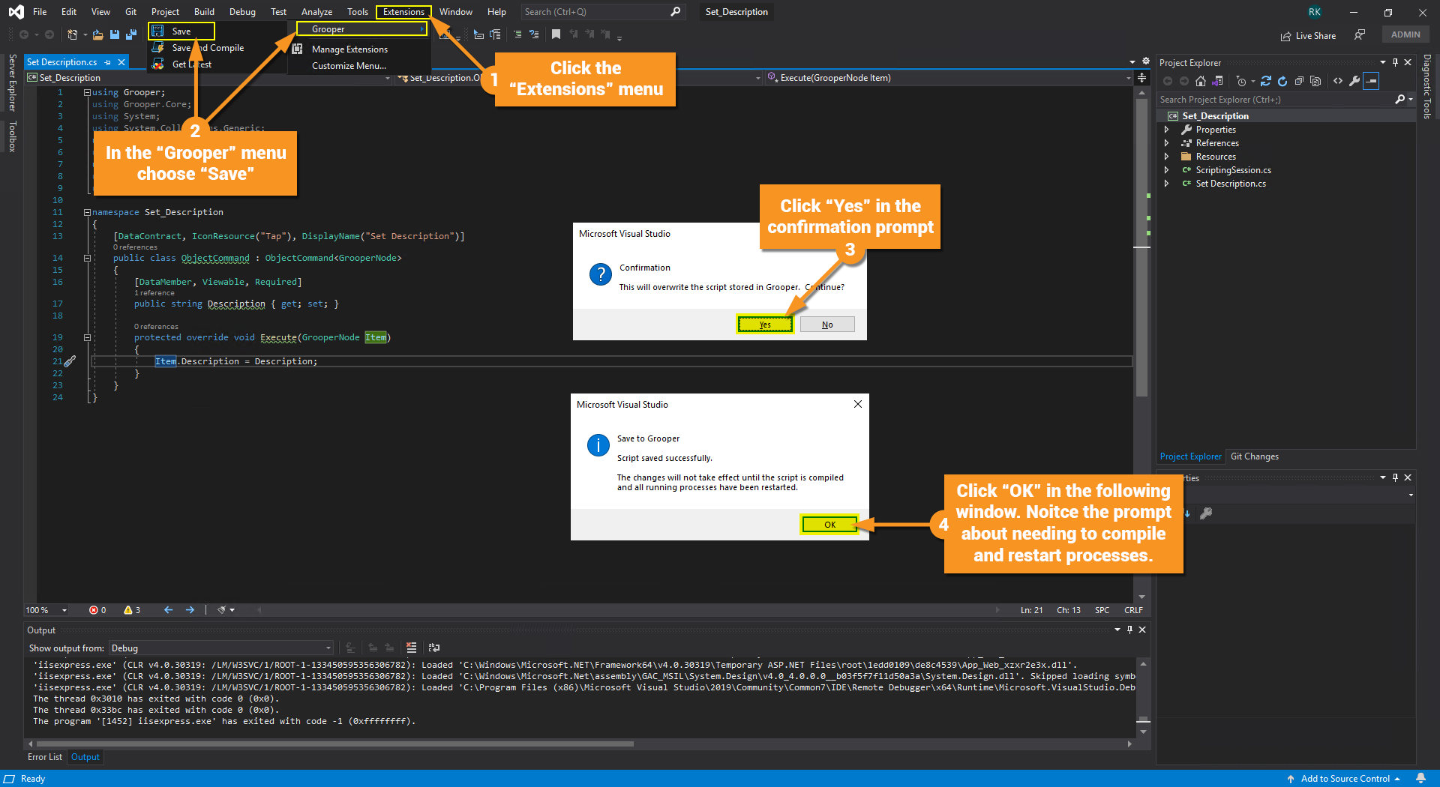The width and height of the screenshot is (1440, 787).
Task: Click the Live Share button
Action: tap(1308, 35)
